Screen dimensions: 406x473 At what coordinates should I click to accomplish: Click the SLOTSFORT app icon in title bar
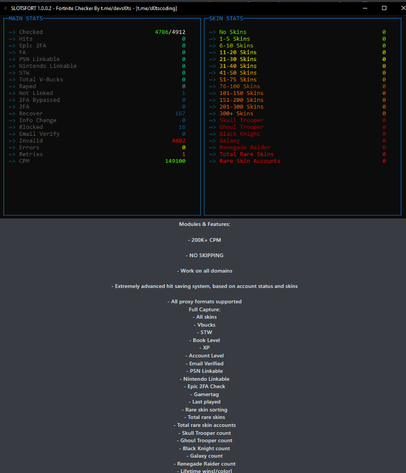(x=5, y=8)
